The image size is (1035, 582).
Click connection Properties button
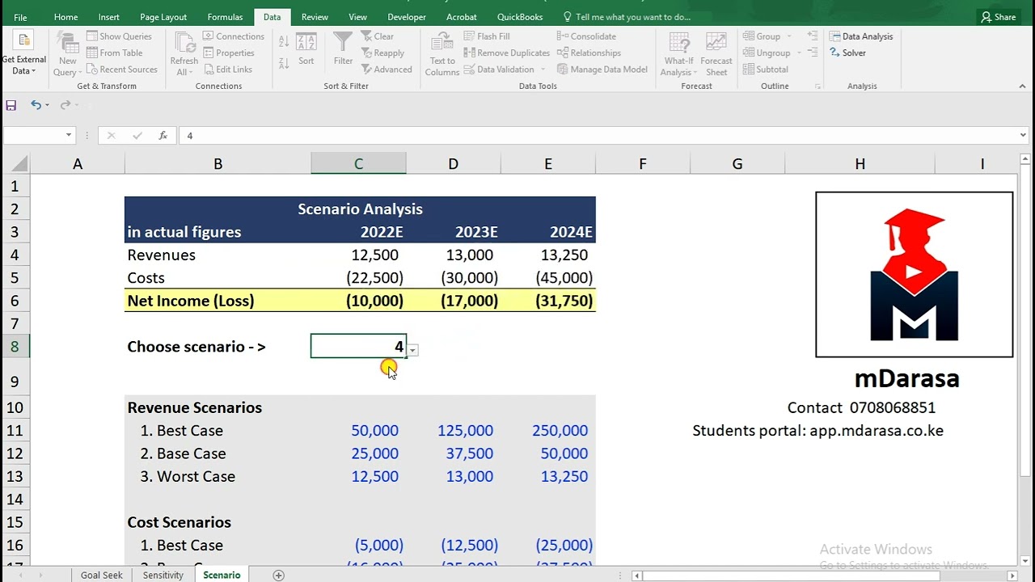[x=229, y=53]
